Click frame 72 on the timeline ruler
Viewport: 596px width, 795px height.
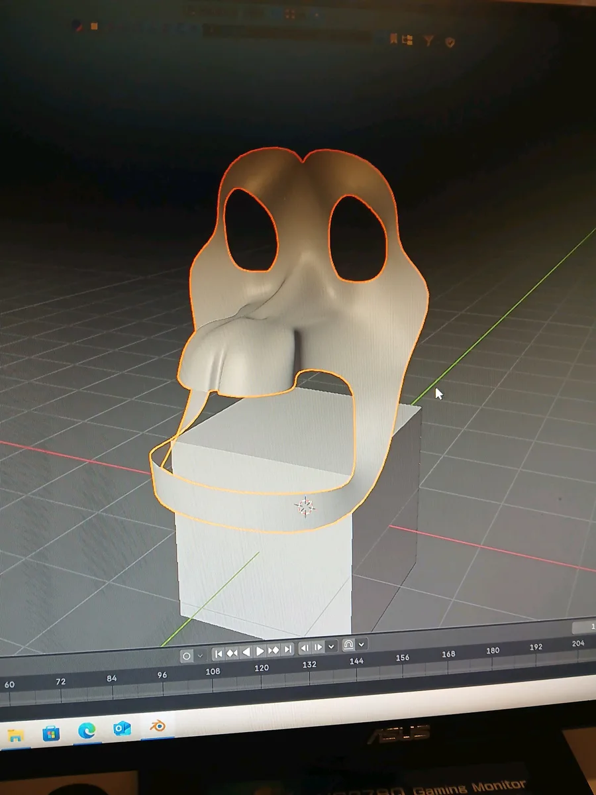(x=61, y=682)
